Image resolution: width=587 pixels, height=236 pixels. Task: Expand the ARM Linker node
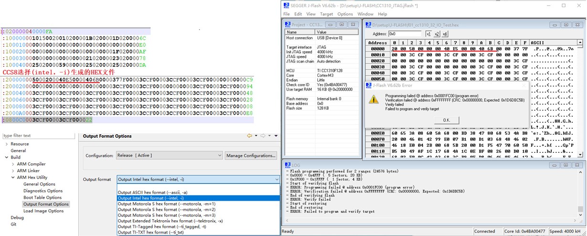[13, 171]
